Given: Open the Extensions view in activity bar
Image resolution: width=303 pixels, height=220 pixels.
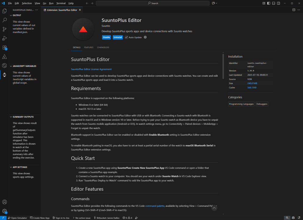Looking at the screenshot, I should tap(5, 48).
